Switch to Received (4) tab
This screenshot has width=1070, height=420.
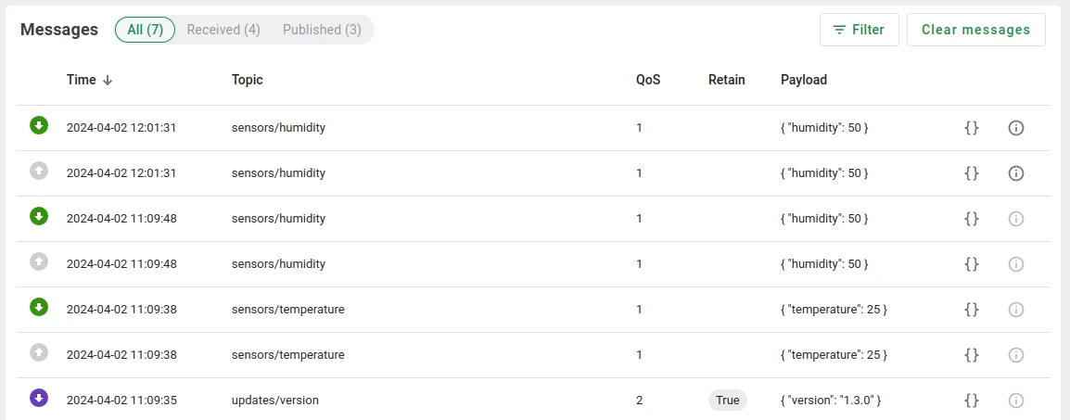[223, 30]
